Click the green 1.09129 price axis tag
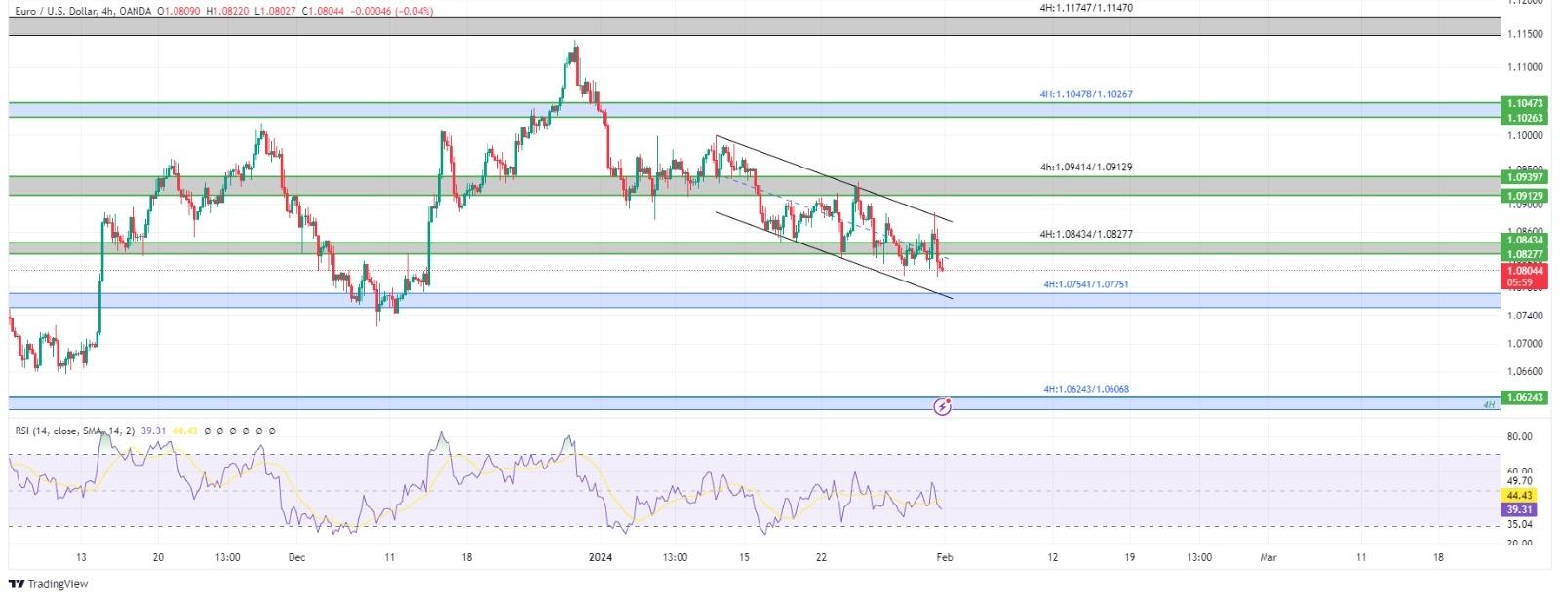The width and height of the screenshot is (1560, 599). 1525,196
